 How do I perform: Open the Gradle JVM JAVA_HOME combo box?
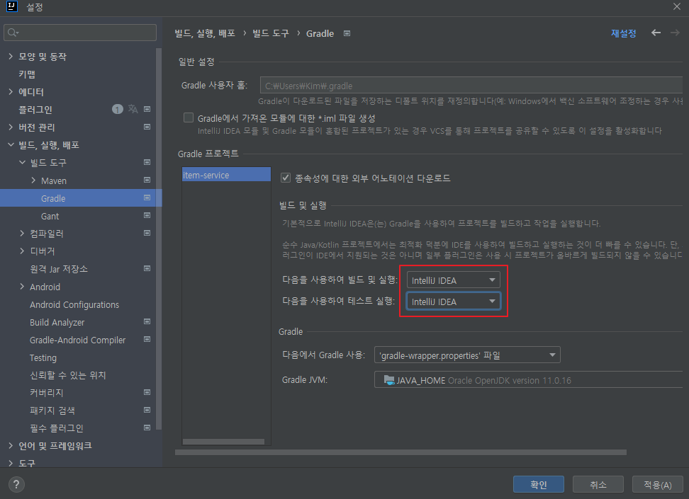(x=529, y=380)
